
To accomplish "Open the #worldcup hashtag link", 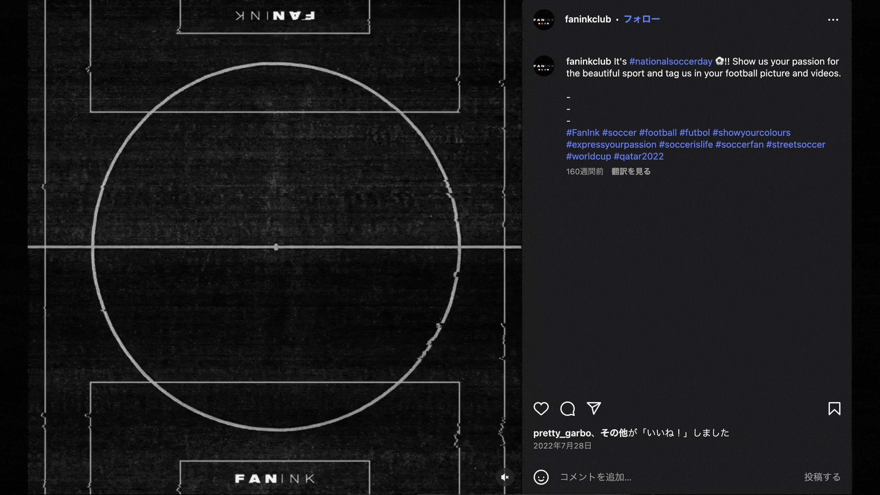I will (589, 156).
